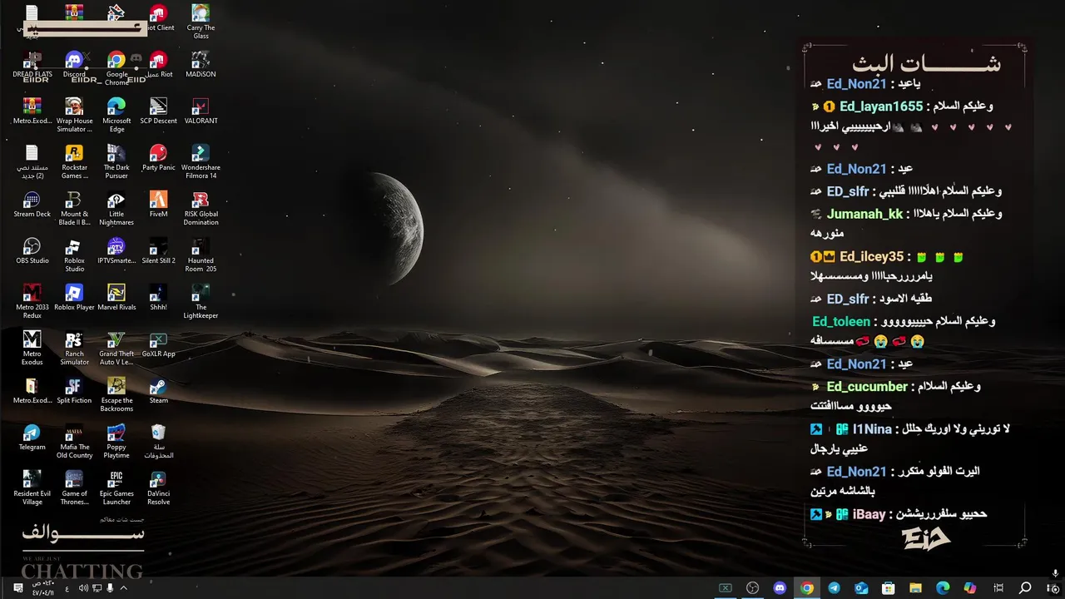This screenshot has width=1065, height=599.
Task: Select the Rockstar Games Launcher icon
Action: 74,161
